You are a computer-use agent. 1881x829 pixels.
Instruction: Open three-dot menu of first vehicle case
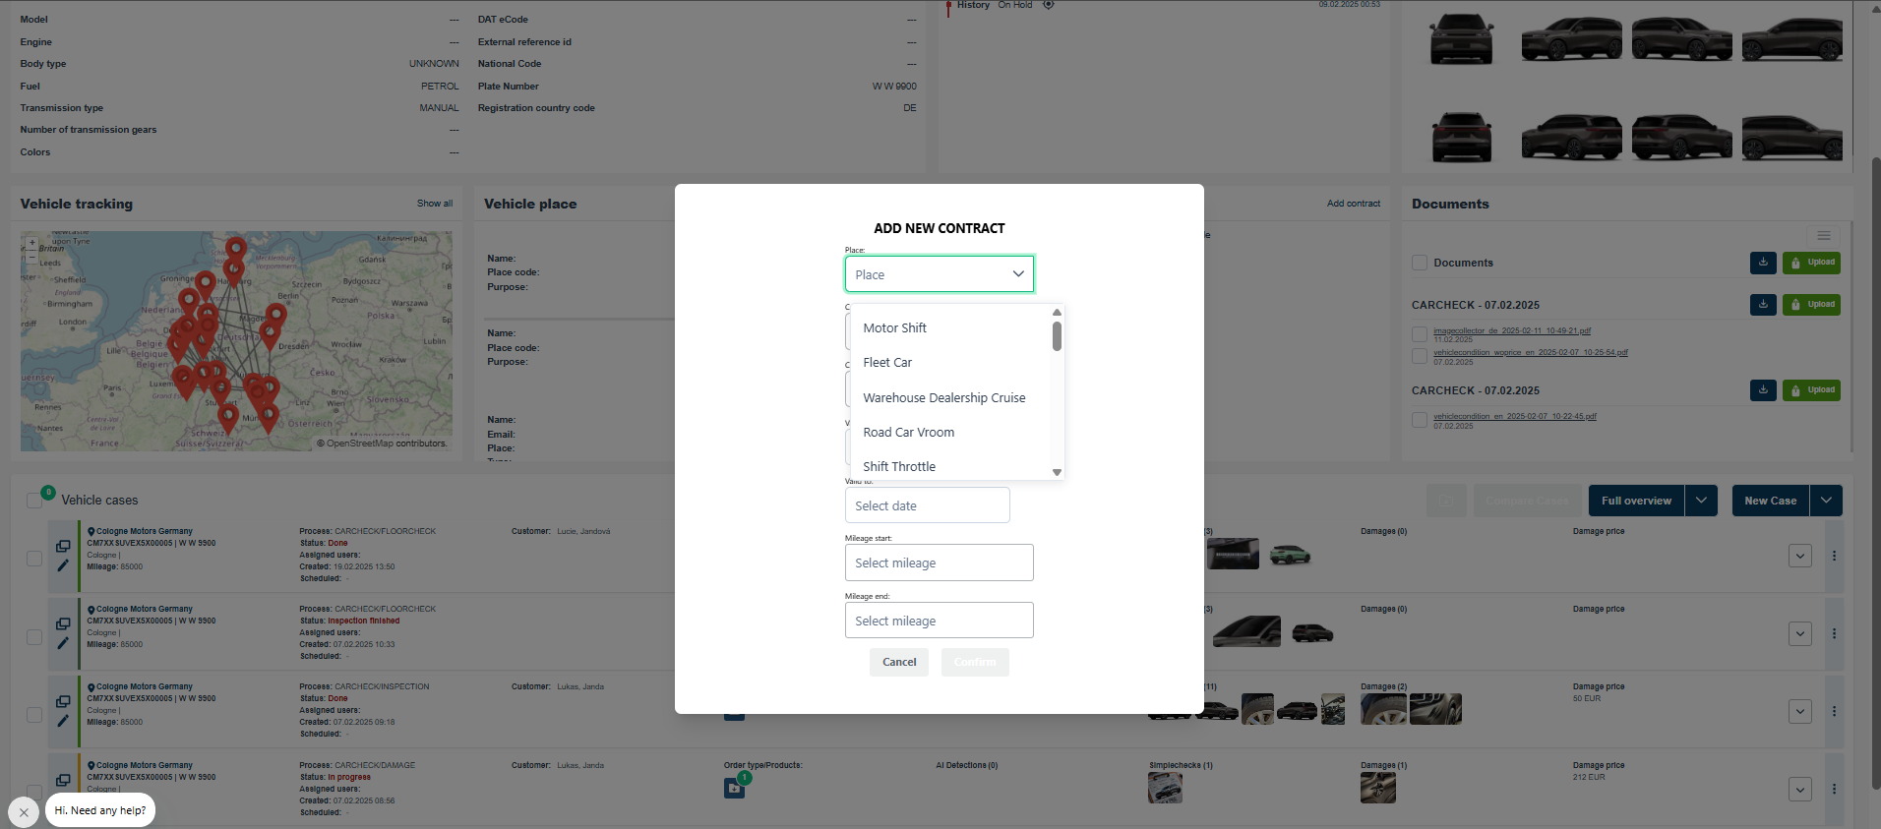tap(1834, 556)
